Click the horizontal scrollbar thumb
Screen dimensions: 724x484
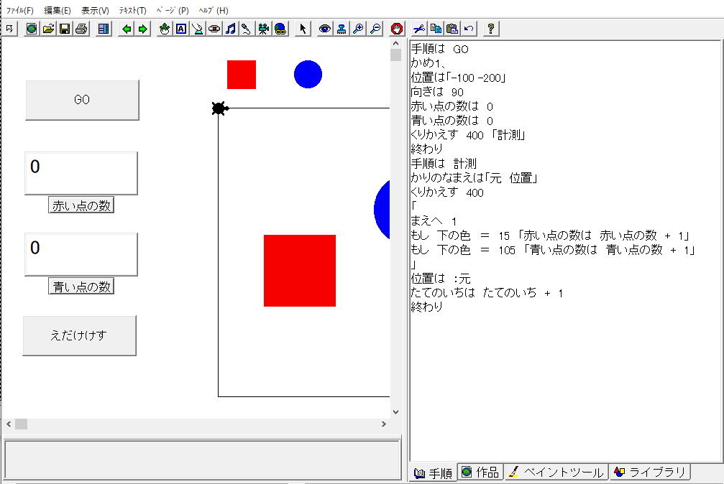[22, 424]
